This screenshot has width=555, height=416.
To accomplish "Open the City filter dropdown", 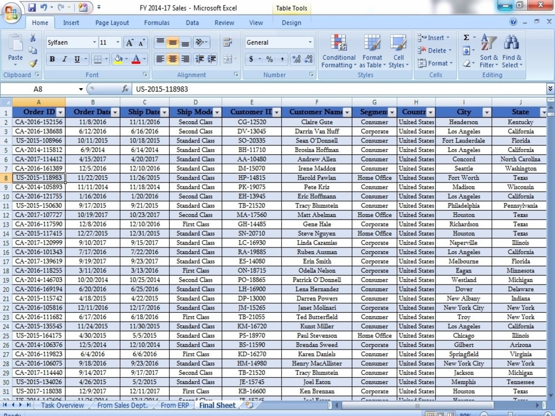I will pos(487,112).
